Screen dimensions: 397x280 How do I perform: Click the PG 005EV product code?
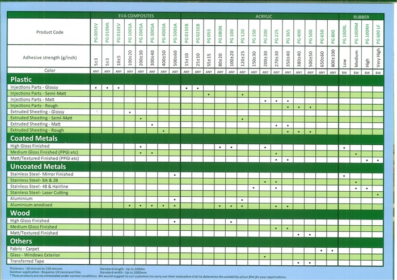(95, 33)
